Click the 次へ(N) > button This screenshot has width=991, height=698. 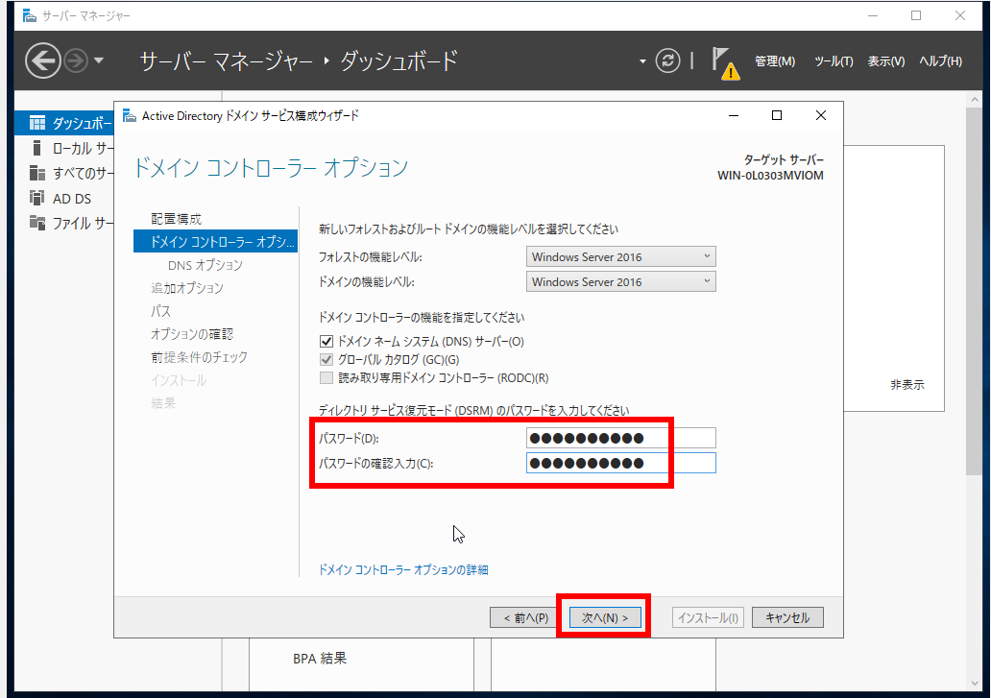click(x=605, y=617)
